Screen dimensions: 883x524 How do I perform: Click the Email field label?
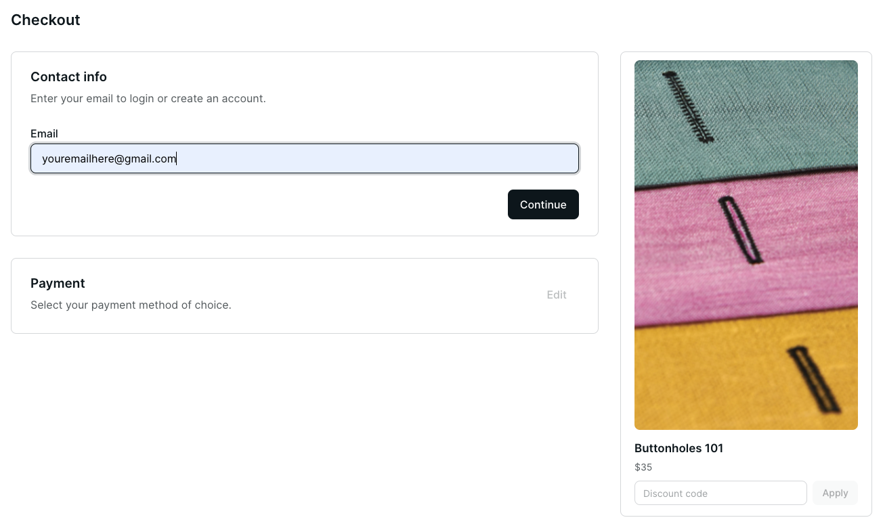[x=44, y=133]
